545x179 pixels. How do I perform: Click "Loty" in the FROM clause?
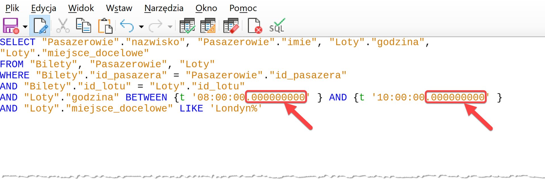tap(197, 64)
